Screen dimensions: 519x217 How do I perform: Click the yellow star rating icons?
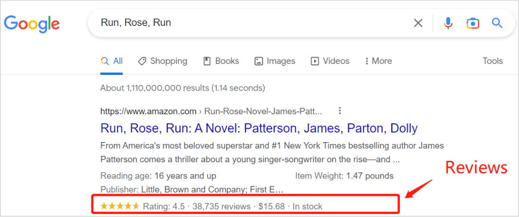(120, 206)
